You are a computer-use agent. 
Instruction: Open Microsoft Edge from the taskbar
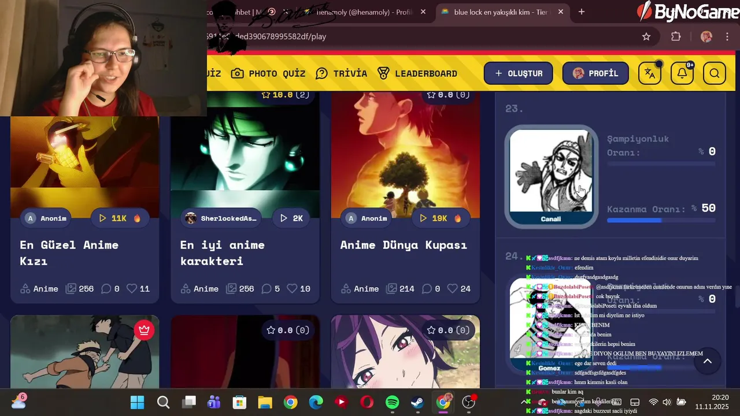(316, 402)
